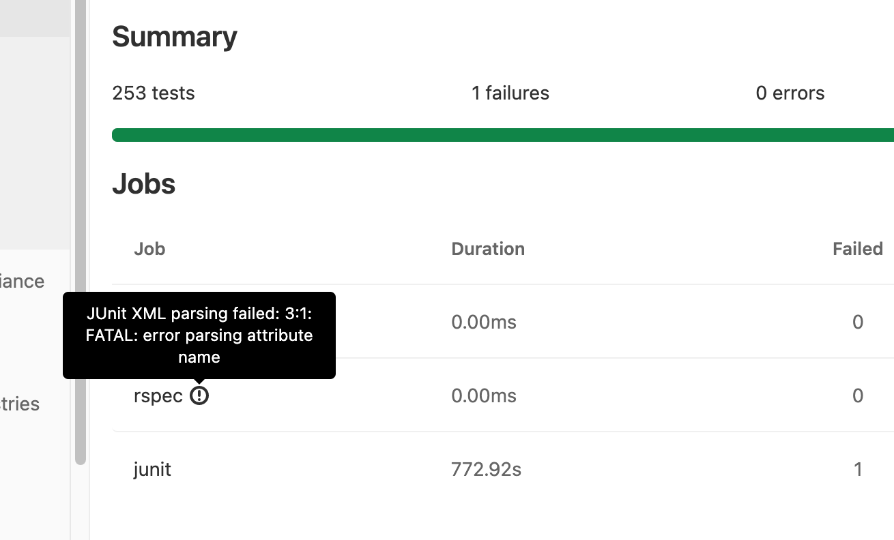Click the Summary section heading
Image resolution: width=894 pixels, height=540 pixels.
pyautogui.click(x=174, y=36)
